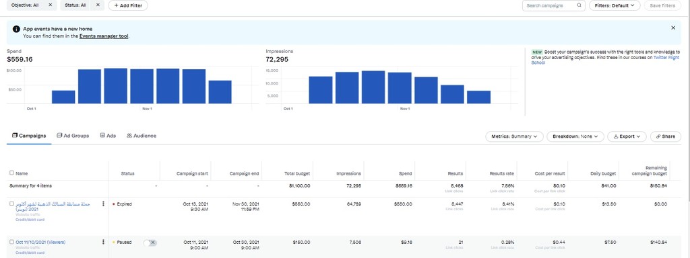Switch to the Ad Groups tab
The width and height of the screenshot is (690, 258).
tap(73, 136)
